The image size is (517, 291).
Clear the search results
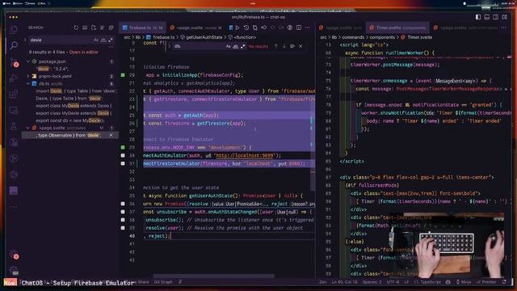(x=85, y=27)
